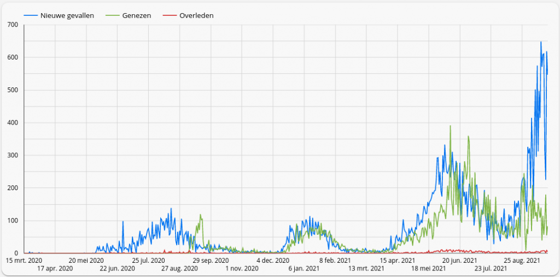Select the 6 jan. 2021 axis date
The width and height of the screenshot is (560, 277).
304,268
